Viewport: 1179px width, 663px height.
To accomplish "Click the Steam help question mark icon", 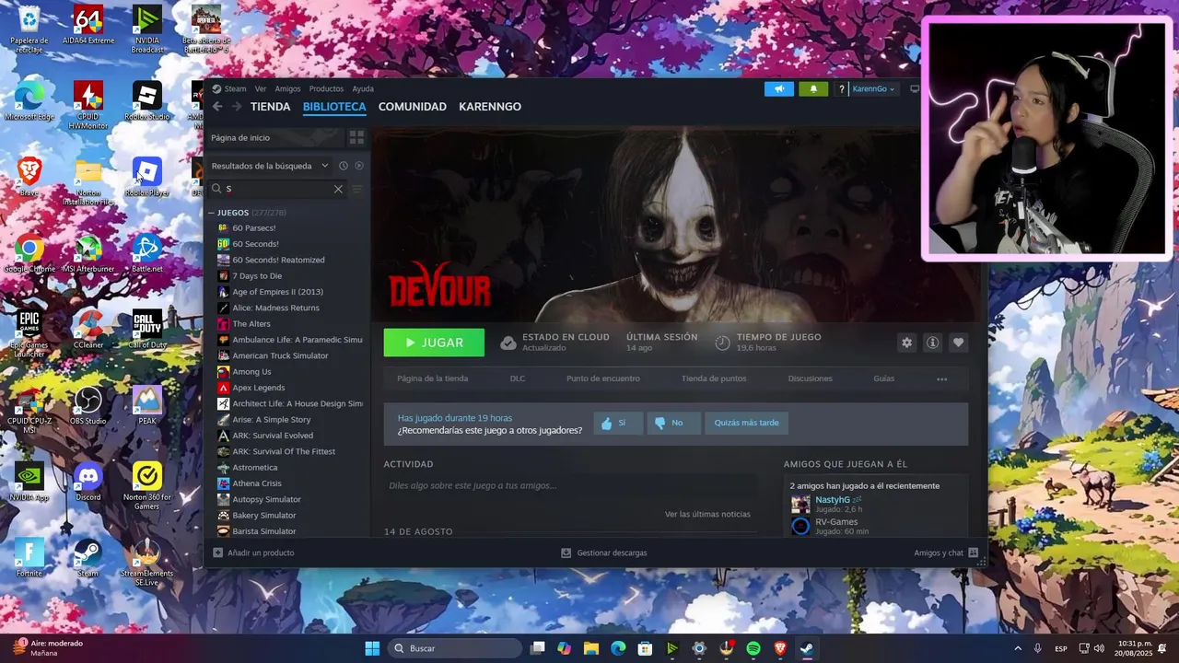I will click(841, 89).
